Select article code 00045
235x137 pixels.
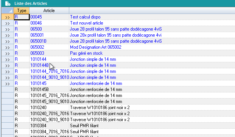click(36, 17)
